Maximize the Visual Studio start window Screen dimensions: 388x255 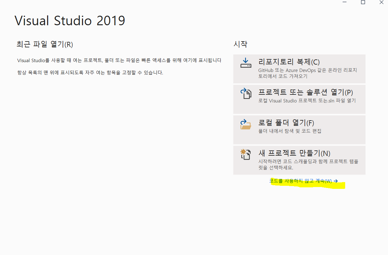tap(363, 2)
